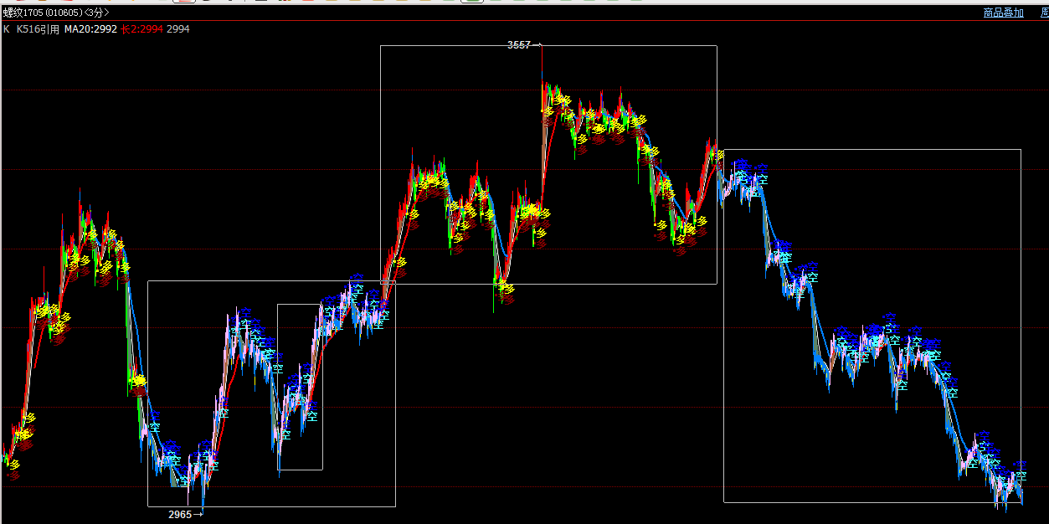The height and width of the screenshot is (524, 1049).
Task: Click the grey 2994 value after 长2
Action: click(x=178, y=29)
